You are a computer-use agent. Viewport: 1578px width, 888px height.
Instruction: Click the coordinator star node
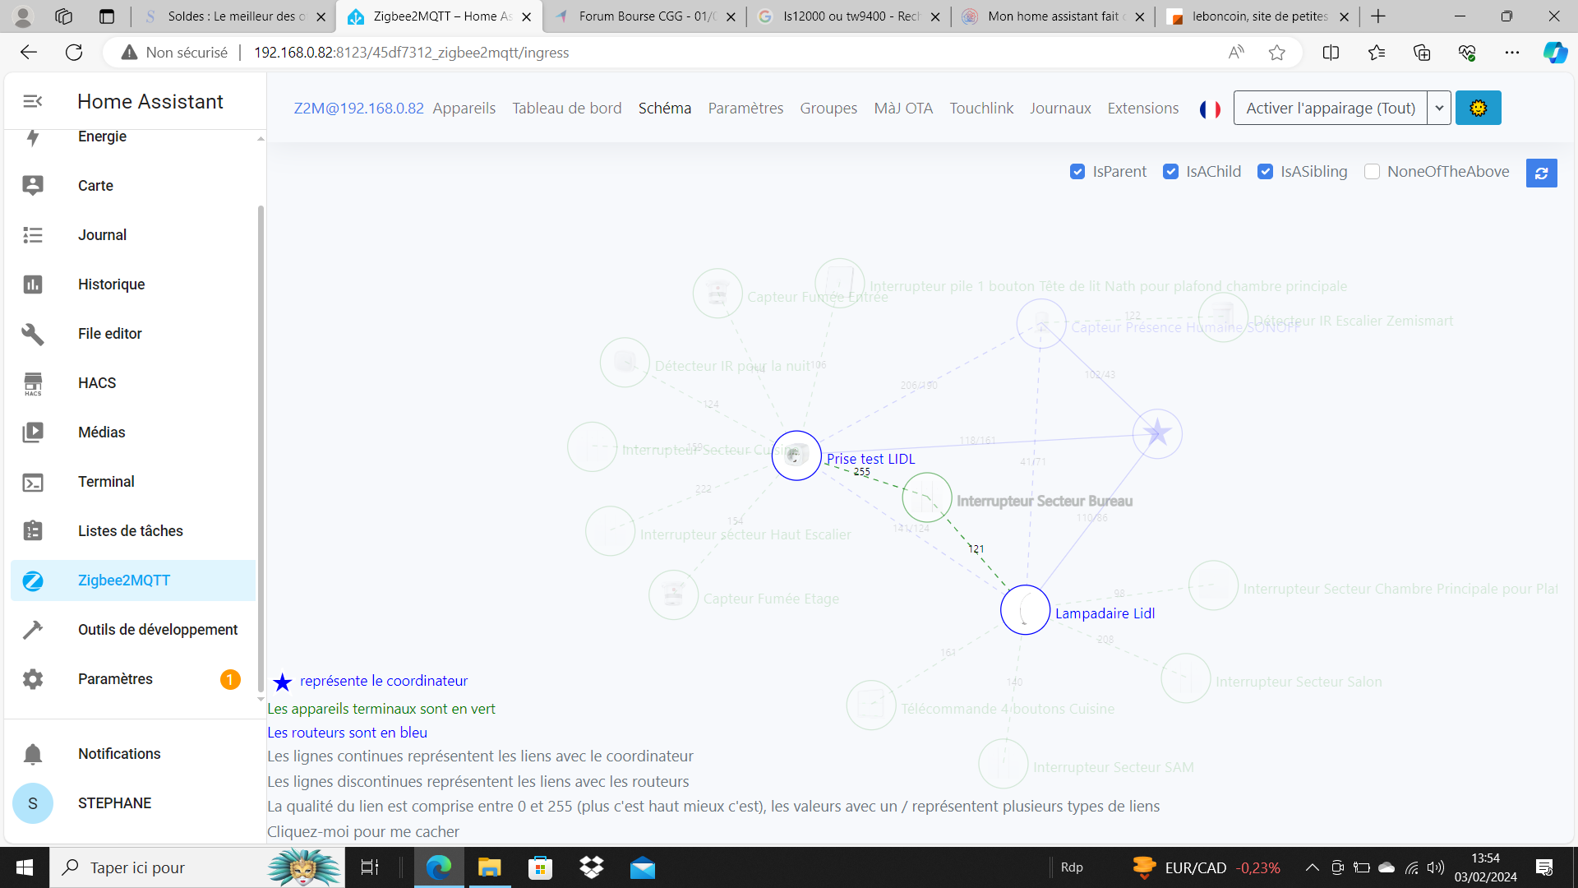click(x=1157, y=432)
